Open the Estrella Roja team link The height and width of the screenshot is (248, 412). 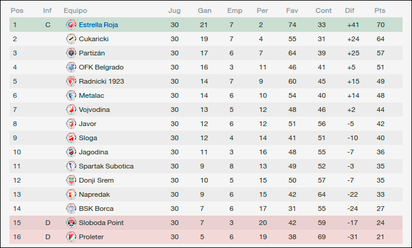point(98,25)
